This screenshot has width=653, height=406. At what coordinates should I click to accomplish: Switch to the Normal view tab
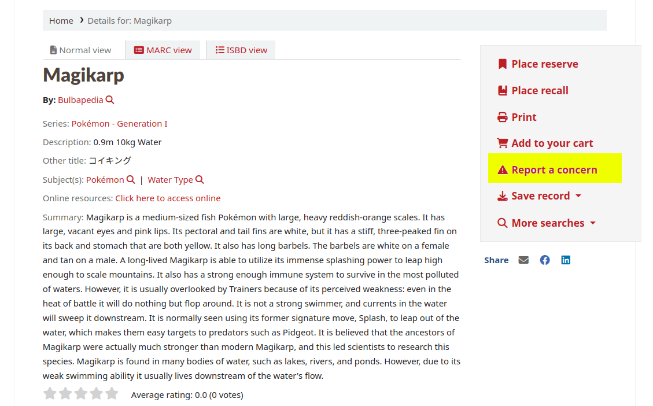(81, 50)
